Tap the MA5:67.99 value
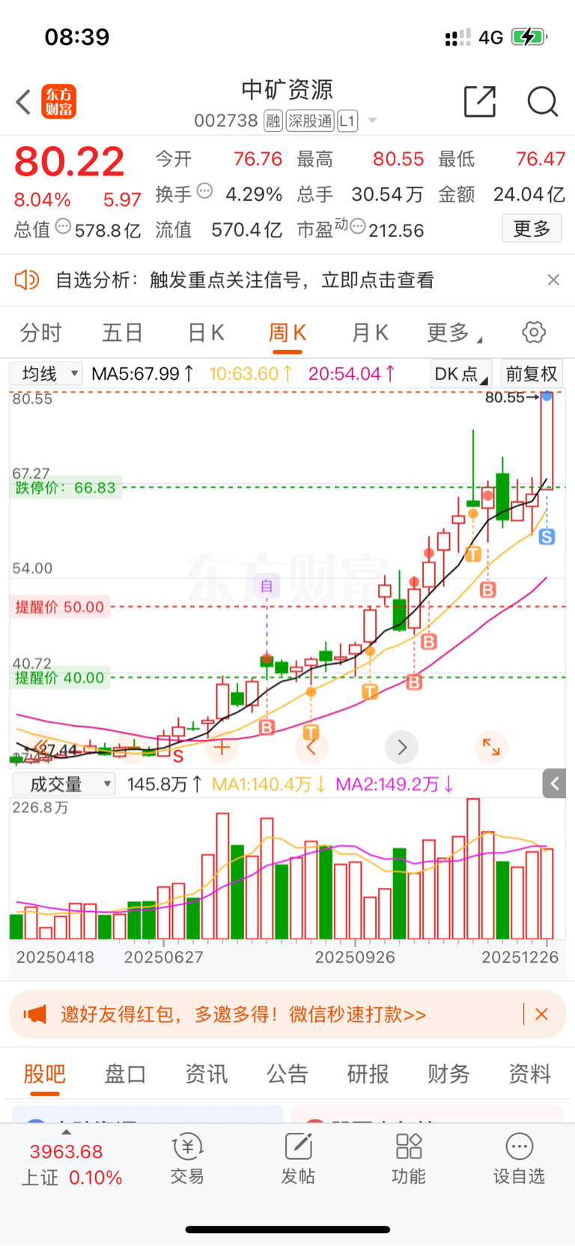This screenshot has height=1246, width=575. click(142, 373)
